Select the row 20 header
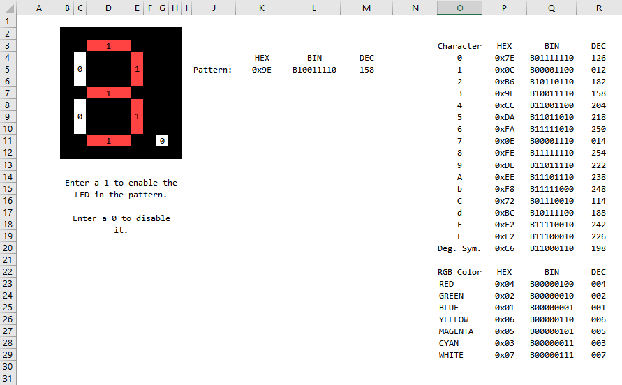This screenshot has height=385, width=622. pyautogui.click(x=7, y=248)
